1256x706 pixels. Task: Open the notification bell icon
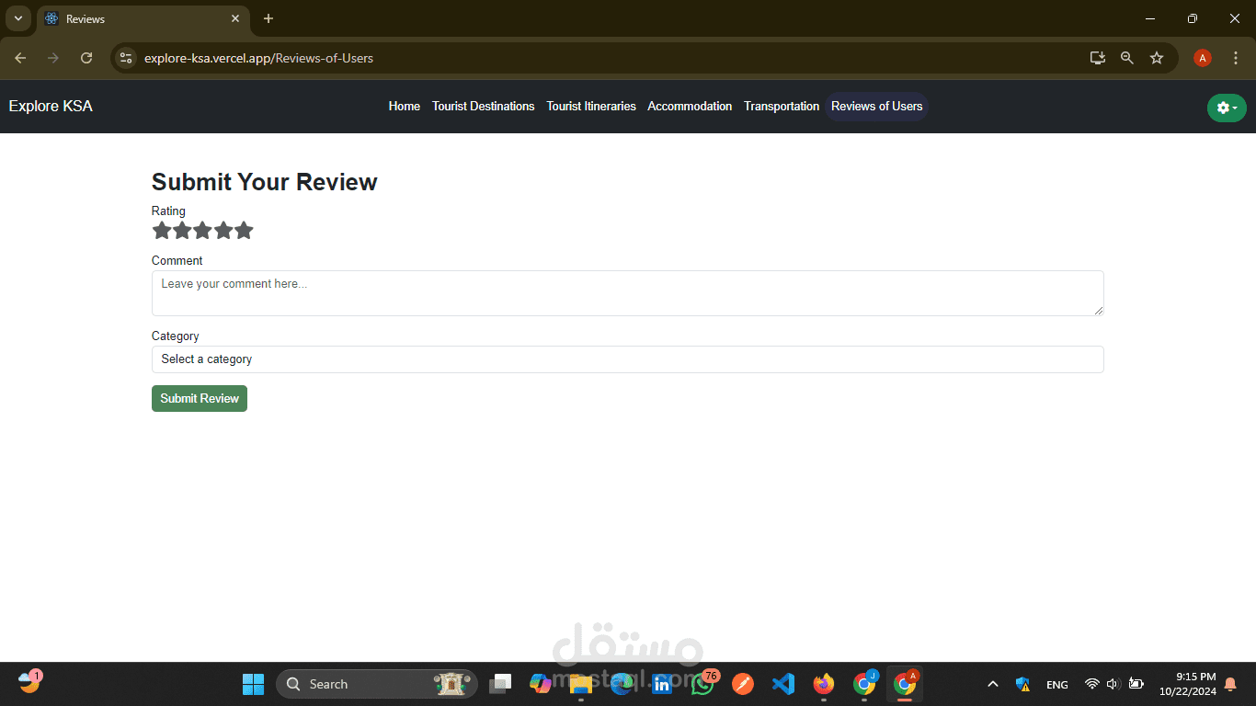[1230, 684]
